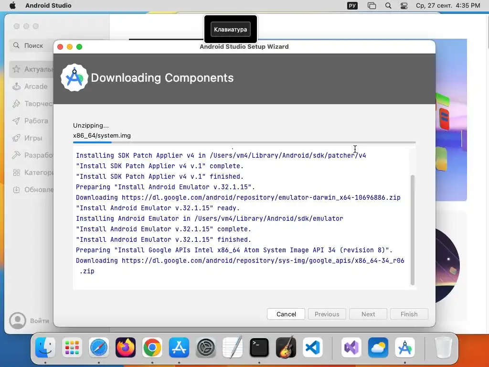Click the emulator-darwin_x64 download URL line
This screenshot has height=367, width=489.
[x=238, y=197]
